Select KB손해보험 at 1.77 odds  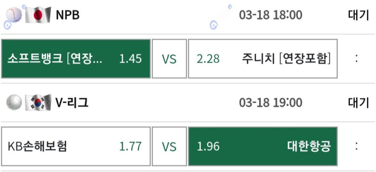click(x=76, y=146)
